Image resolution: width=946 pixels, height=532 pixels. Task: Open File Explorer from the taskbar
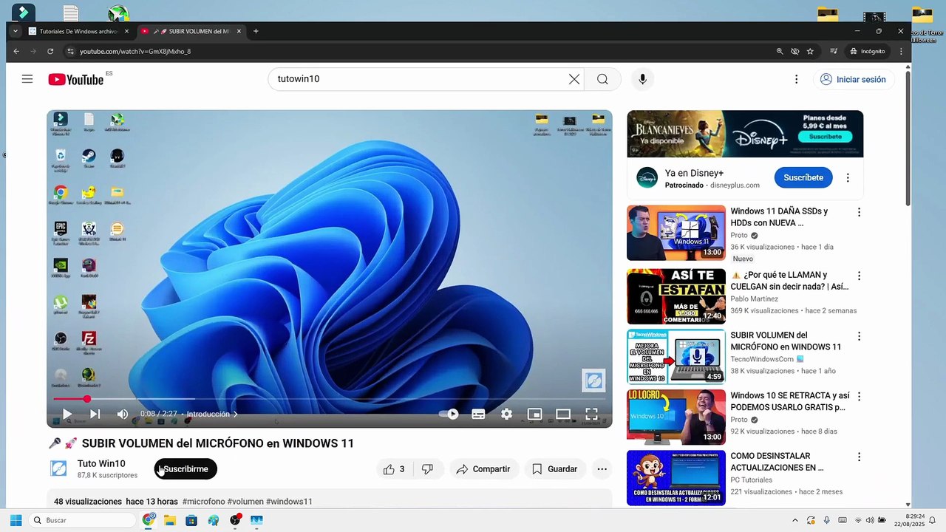tap(169, 520)
